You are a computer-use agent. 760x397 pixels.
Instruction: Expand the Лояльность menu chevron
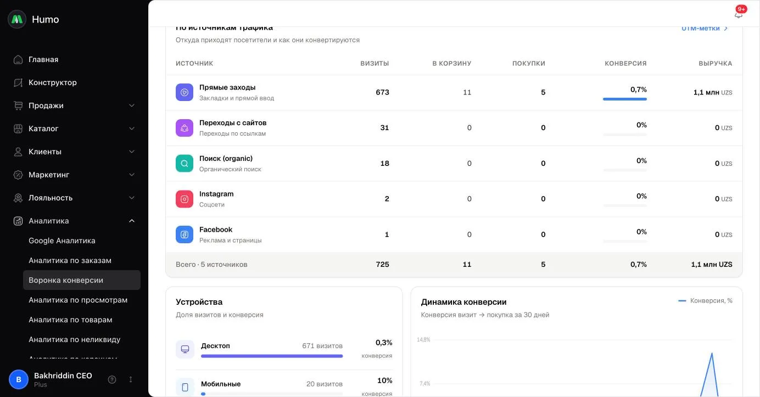pyautogui.click(x=132, y=198)
